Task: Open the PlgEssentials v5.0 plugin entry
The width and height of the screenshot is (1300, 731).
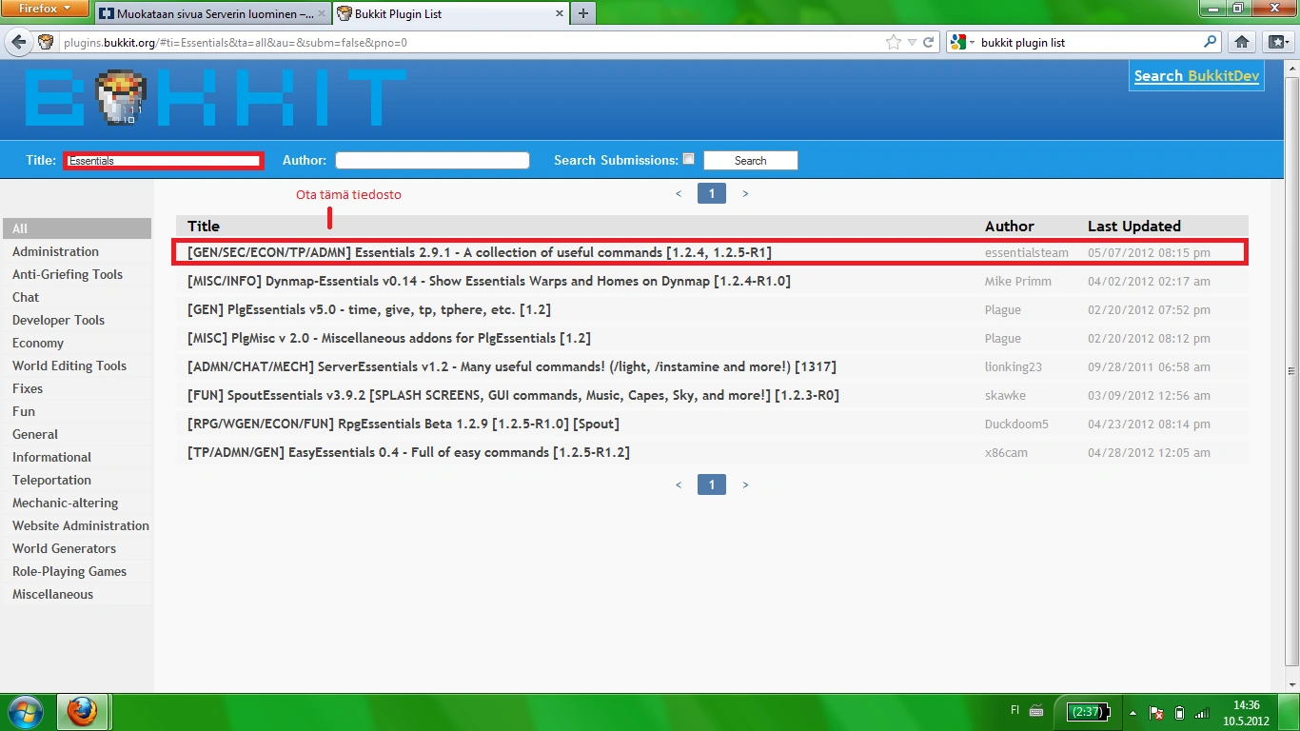Action: point(369,309)
